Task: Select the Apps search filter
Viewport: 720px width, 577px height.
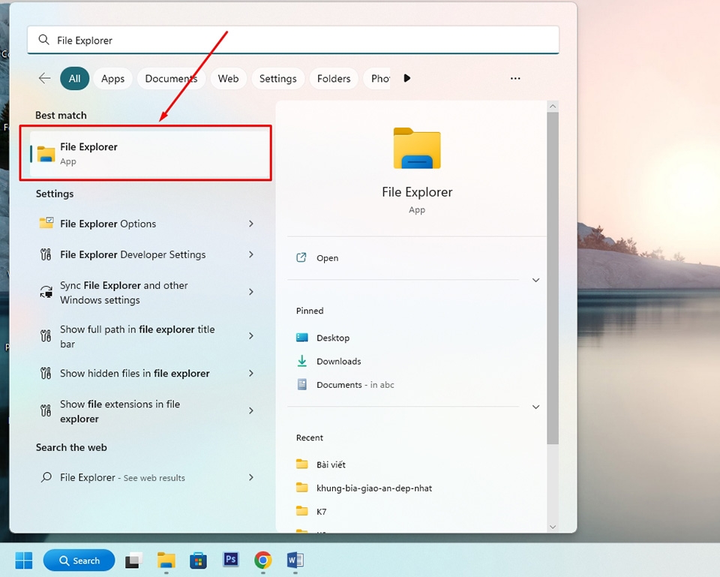Action: [112, 78]
